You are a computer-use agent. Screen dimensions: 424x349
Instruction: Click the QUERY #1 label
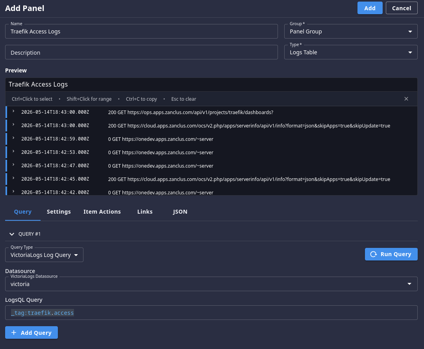[x=30, y=234]
